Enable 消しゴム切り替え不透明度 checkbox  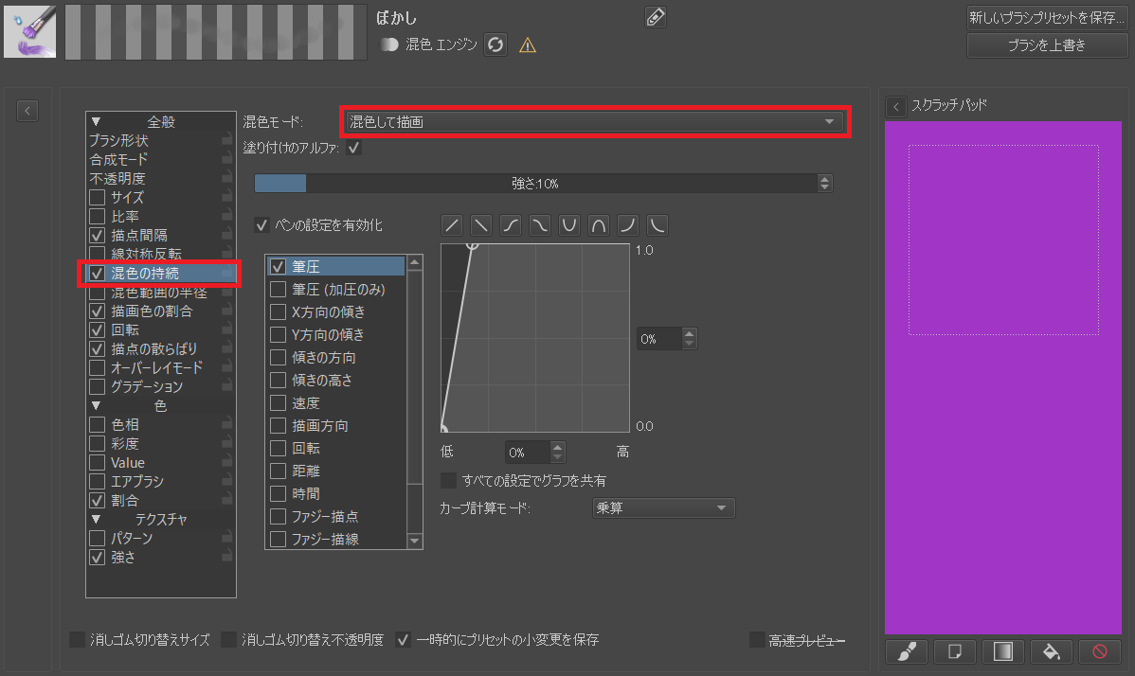(228, 639)
